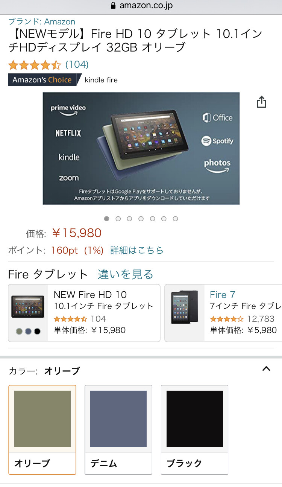Jump to the last image carousel dot
Viewport: 282px width, 487px height.
(x=175, y=219)
